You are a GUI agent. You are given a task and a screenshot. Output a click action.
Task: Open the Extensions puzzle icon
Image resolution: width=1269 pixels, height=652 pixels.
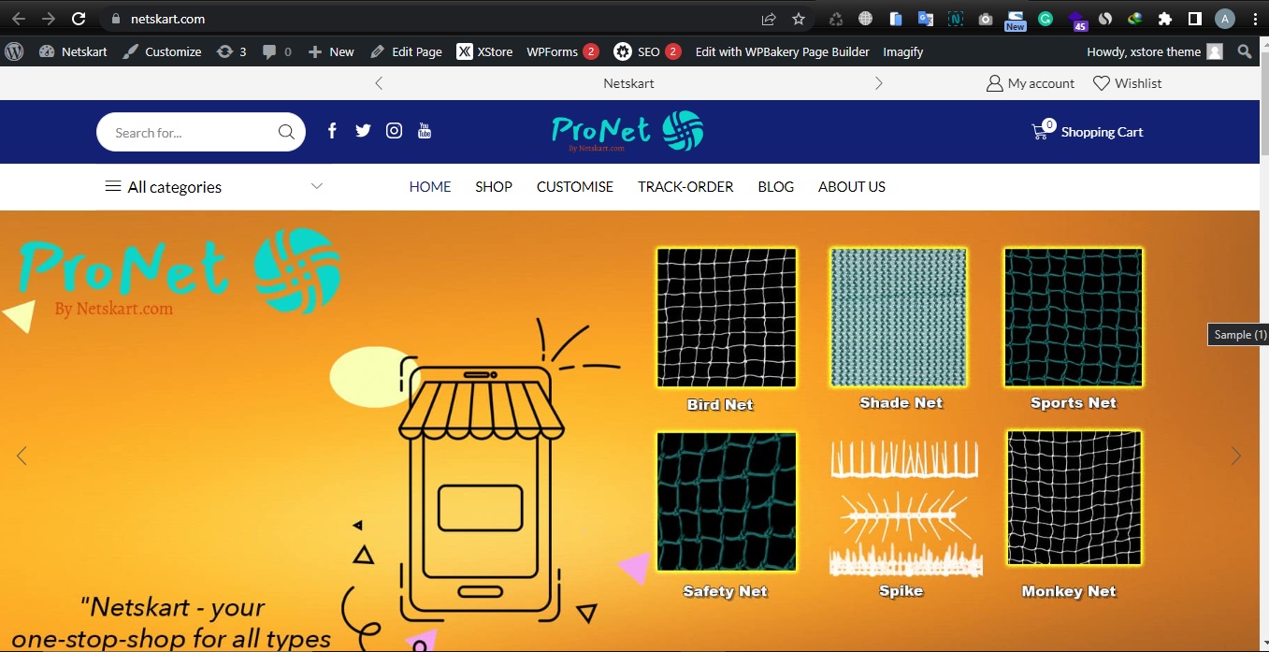[1164, 19]
